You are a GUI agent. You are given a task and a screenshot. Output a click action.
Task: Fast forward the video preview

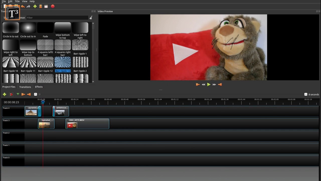[x=214, y=84]
